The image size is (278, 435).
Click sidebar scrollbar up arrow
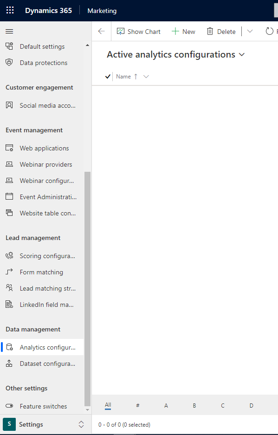(87, 45)
